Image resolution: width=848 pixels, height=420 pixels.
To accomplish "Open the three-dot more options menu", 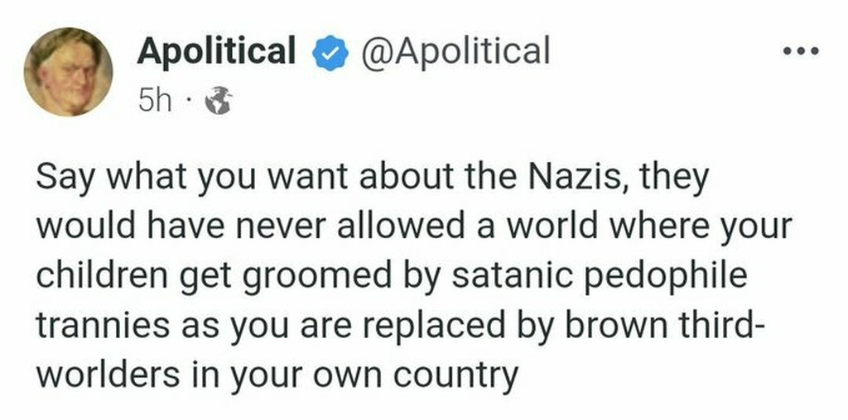I will pyautogui.click(x=800, y=52).
